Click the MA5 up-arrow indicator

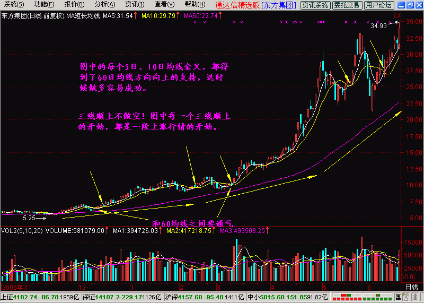pyautogui.click(x=135, y=16)
